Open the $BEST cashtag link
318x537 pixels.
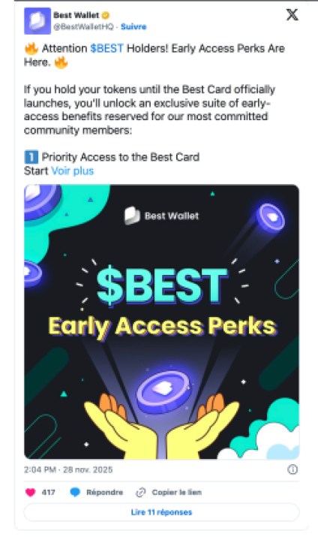[106, 48]
